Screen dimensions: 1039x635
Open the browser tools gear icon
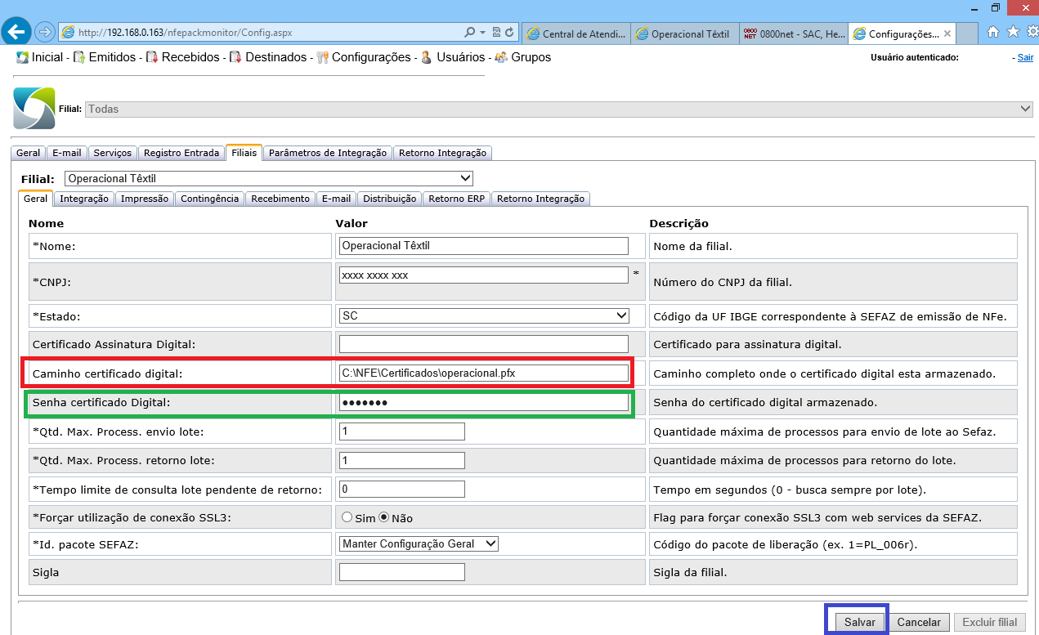click(x=1030, y=33)
